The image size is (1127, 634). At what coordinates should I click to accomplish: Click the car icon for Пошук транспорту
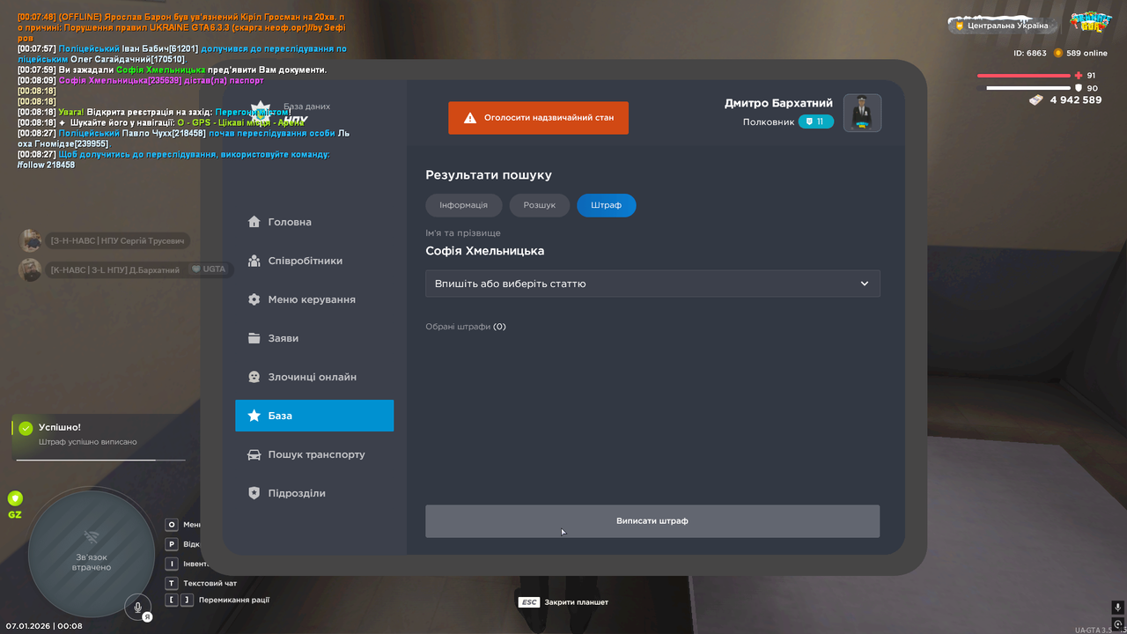254,454
